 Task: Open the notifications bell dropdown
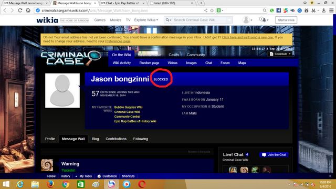264,20
